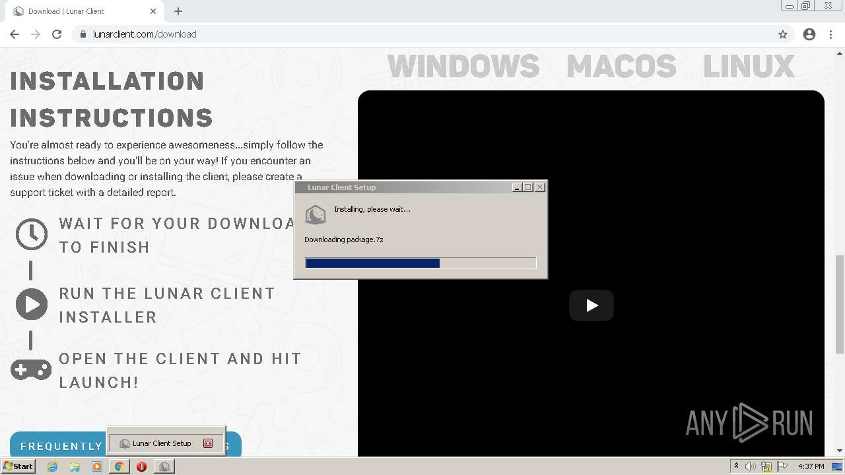This screenshot has height=475, width=845.
Task: Close the Download Lunar Client tab
Action: point(153,11)
